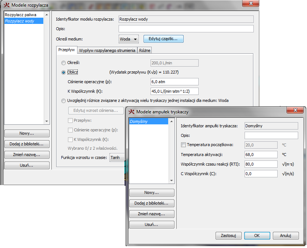The width and height of the screenshot is (307, 248).
Task: Click the Anuluj button
Action: 286,235
